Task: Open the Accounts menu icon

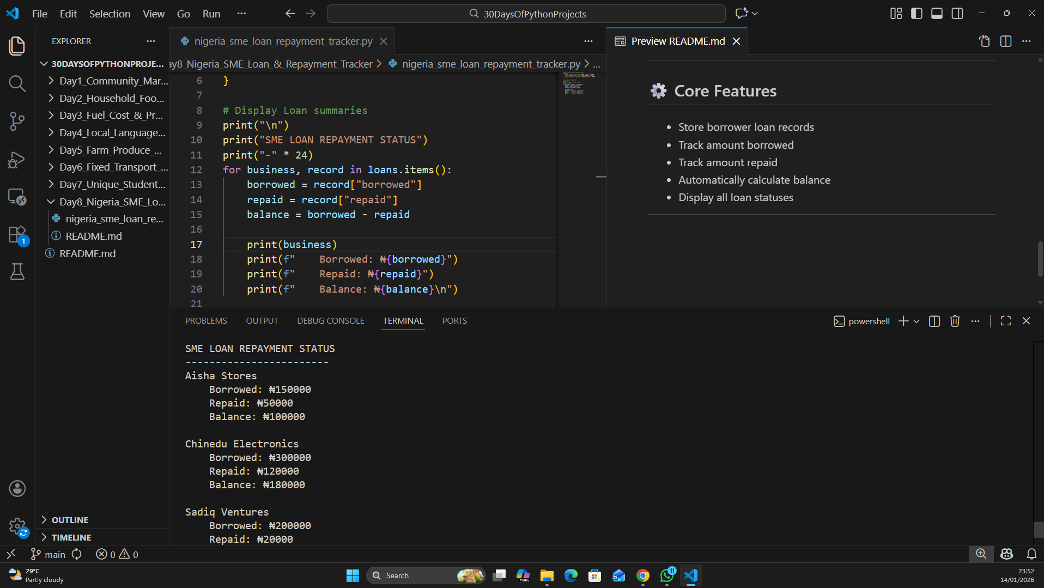Action: [17, 488]
